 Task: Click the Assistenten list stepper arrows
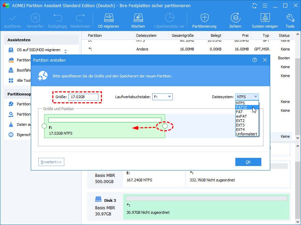(x=65, y=51)
